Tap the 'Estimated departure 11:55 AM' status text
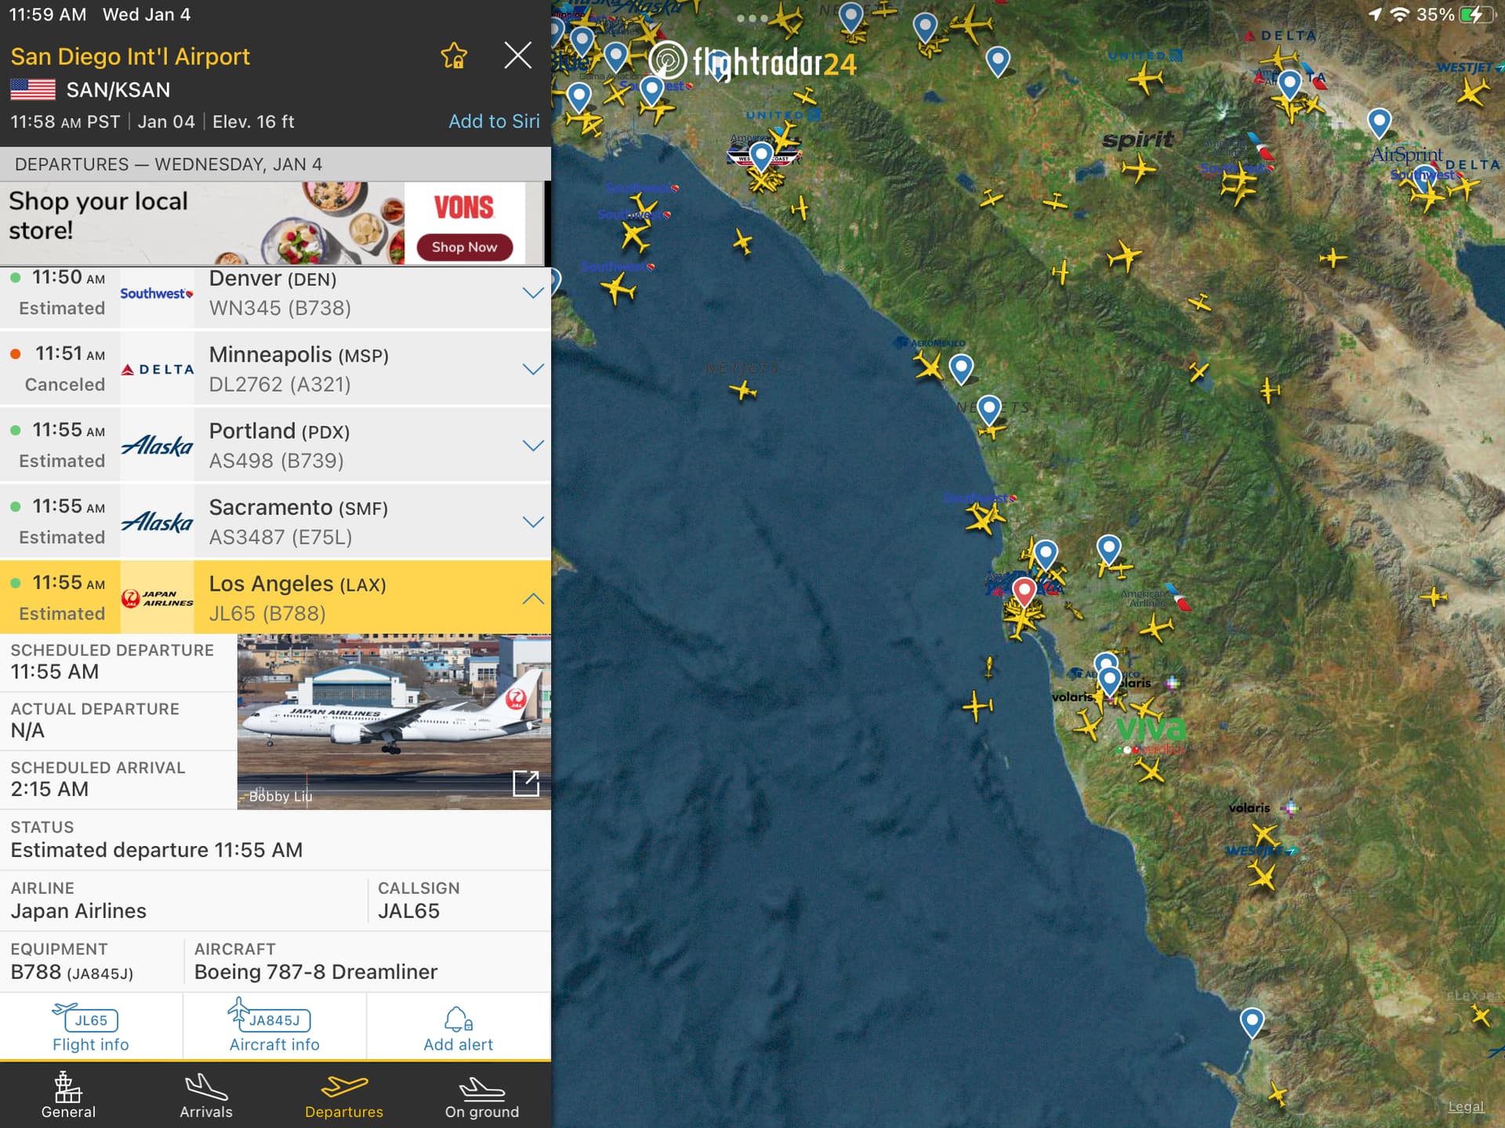 157,850
